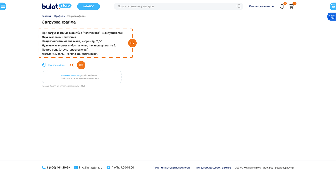Open Политика конфиденциальности link
Screen dimensions: 336x175
172,168
